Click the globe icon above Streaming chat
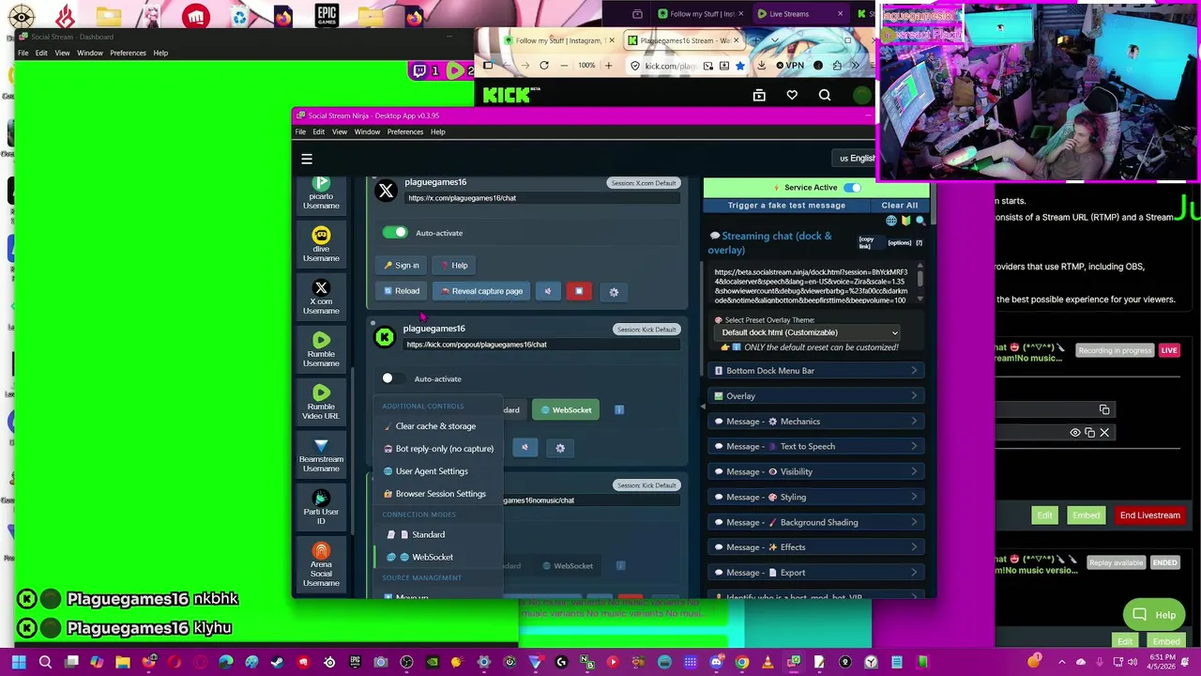The image size is (1201, 676). pyautogui.click(x=891, y=221)
